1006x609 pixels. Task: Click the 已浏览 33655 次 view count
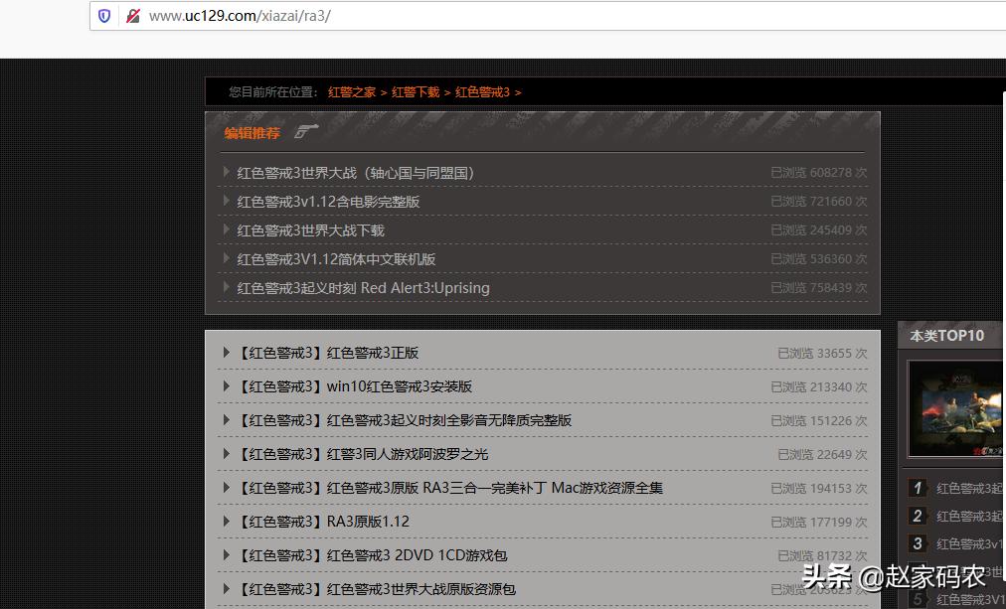tap(822, 354)
